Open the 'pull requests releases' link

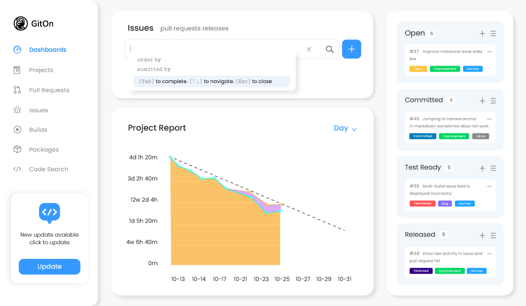tap(195, 28)
